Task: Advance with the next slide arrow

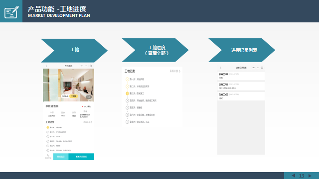Action: 310,176
